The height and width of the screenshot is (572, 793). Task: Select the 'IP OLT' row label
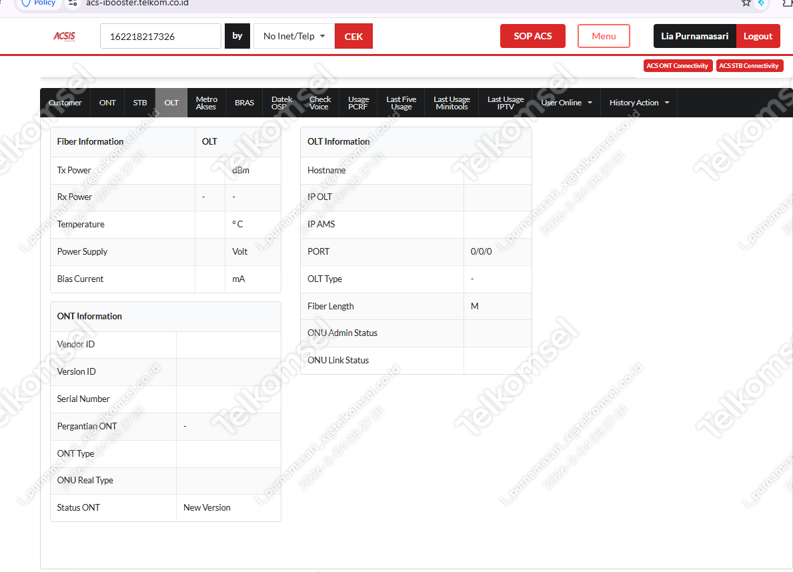tap(319, 197)
